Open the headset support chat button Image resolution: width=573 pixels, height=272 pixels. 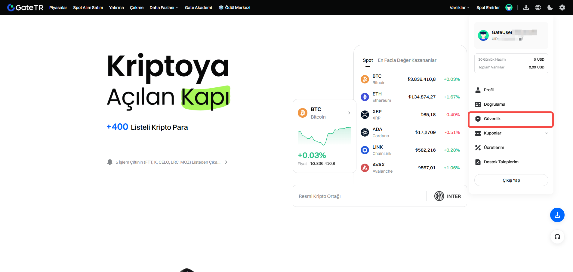pyautogui.click(x=557, y=237)
